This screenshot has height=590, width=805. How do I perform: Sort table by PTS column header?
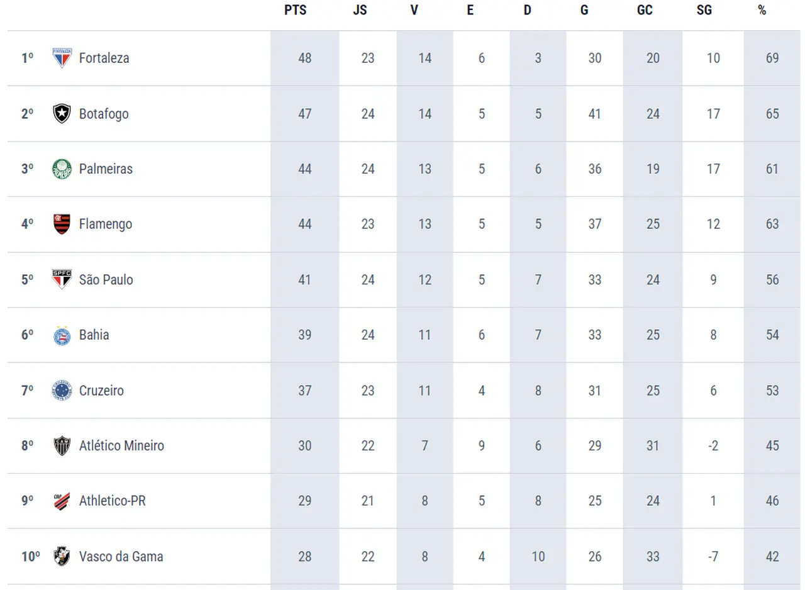(x=295, y=11)
